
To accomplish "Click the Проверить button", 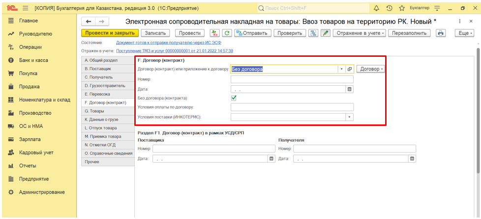I will tap(289, 33).
